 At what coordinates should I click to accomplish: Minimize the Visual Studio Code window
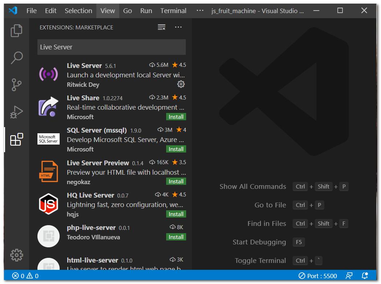coord(316,11)
